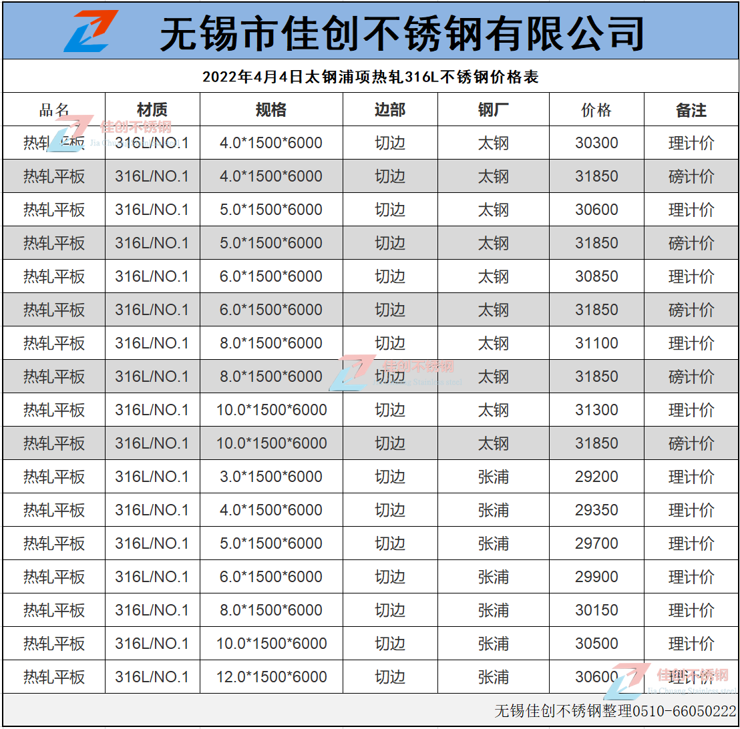Select the price 30500
The image size is (740, 729).
pyautogui.click(x=596, y=643)
